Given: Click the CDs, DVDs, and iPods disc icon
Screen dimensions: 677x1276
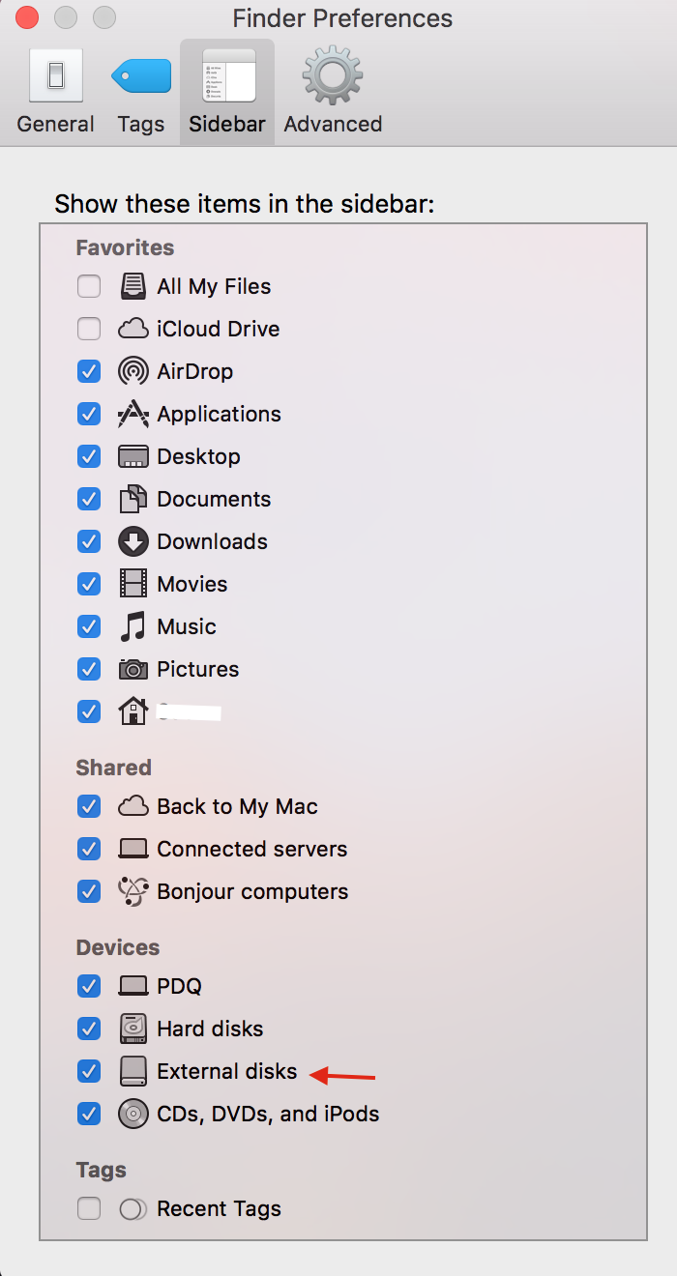Looking at the screenshot, I should coord(133,1114).
